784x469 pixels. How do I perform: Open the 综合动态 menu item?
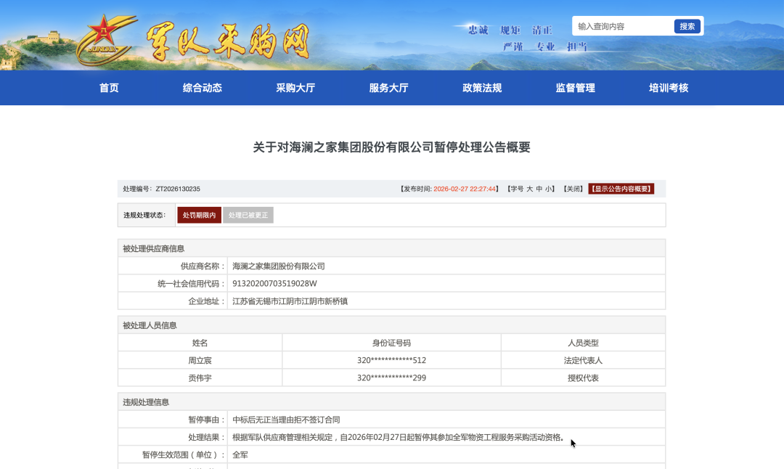click(x=203, y=88)
